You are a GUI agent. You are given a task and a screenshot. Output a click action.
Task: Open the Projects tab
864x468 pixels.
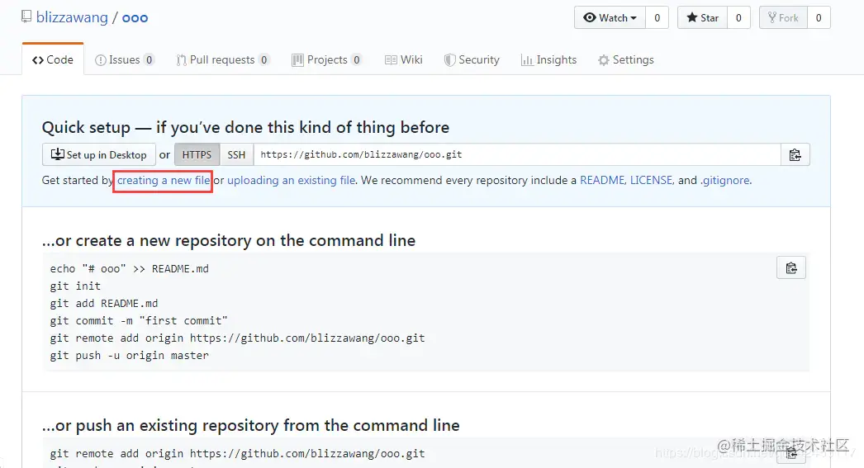click(x=327, y=59)
